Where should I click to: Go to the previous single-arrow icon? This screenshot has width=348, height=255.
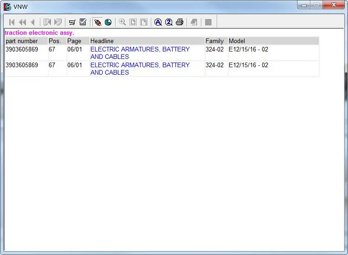[33, 22]
